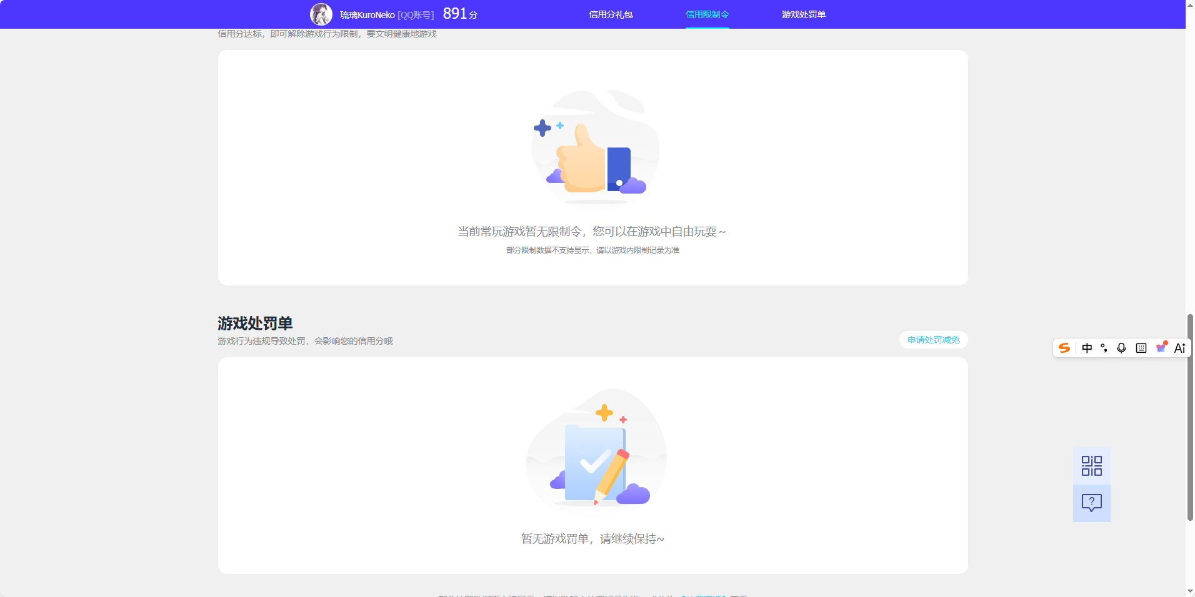The width and height of the screenshot is (1195, 597).
Task: Open the 信用分礼包 tab
Action: point(611,14)
